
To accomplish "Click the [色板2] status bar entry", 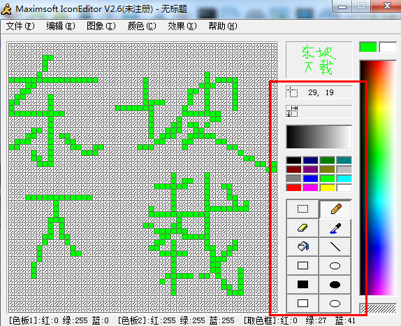I will click(x=176, y=320).
